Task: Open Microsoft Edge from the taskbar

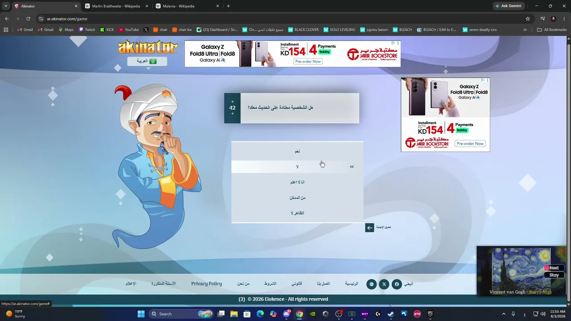Action: click(x=260, y=314)
